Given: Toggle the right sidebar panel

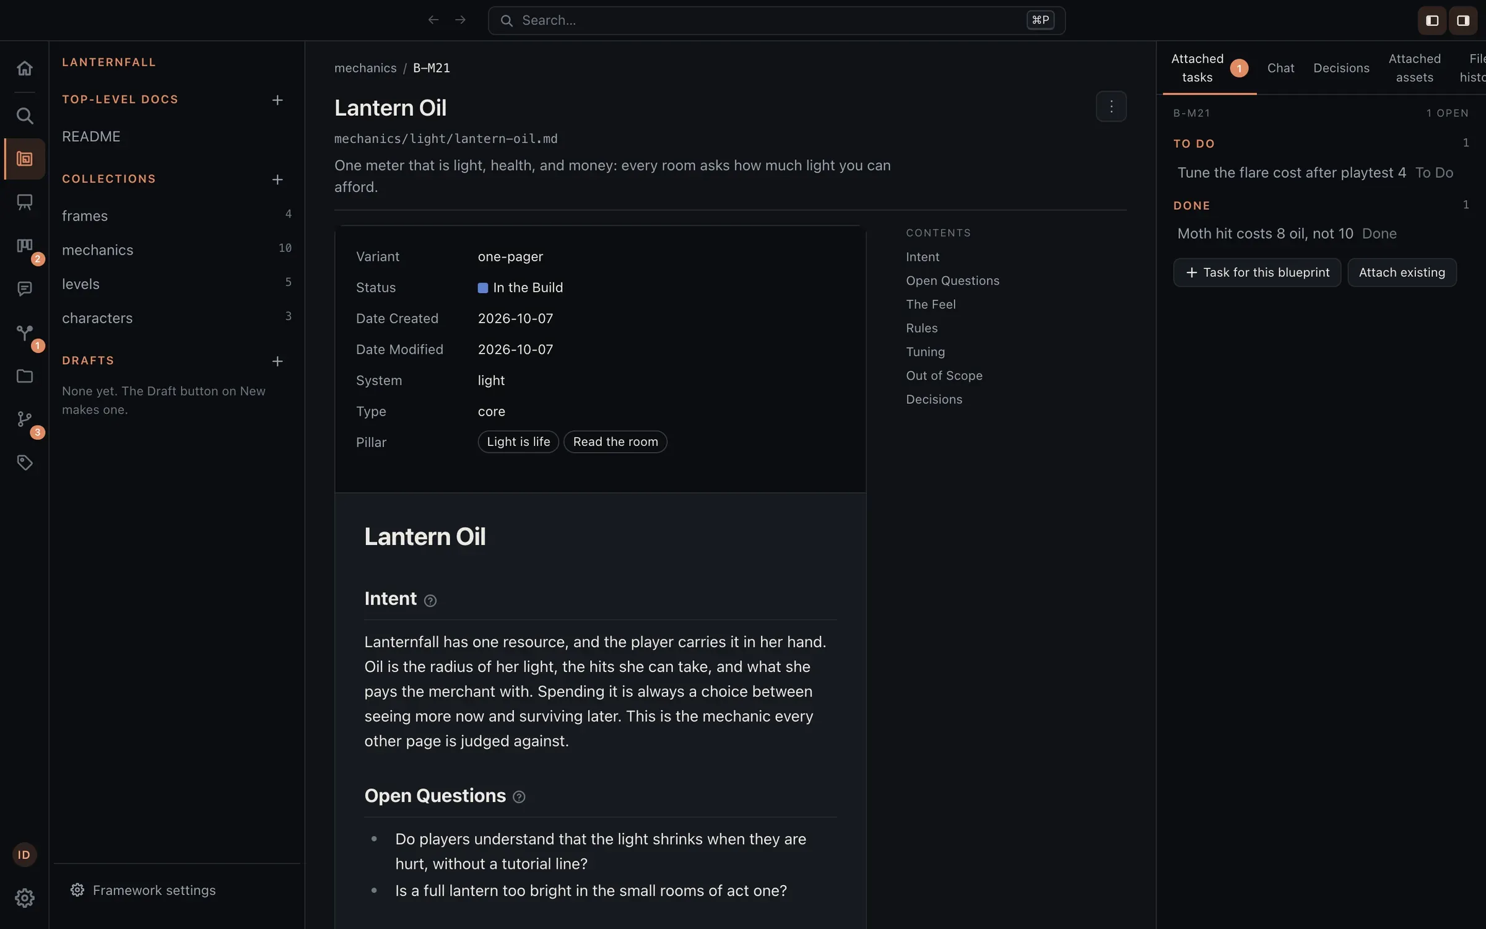Looking at the screenshot, I should [1463, 20].
